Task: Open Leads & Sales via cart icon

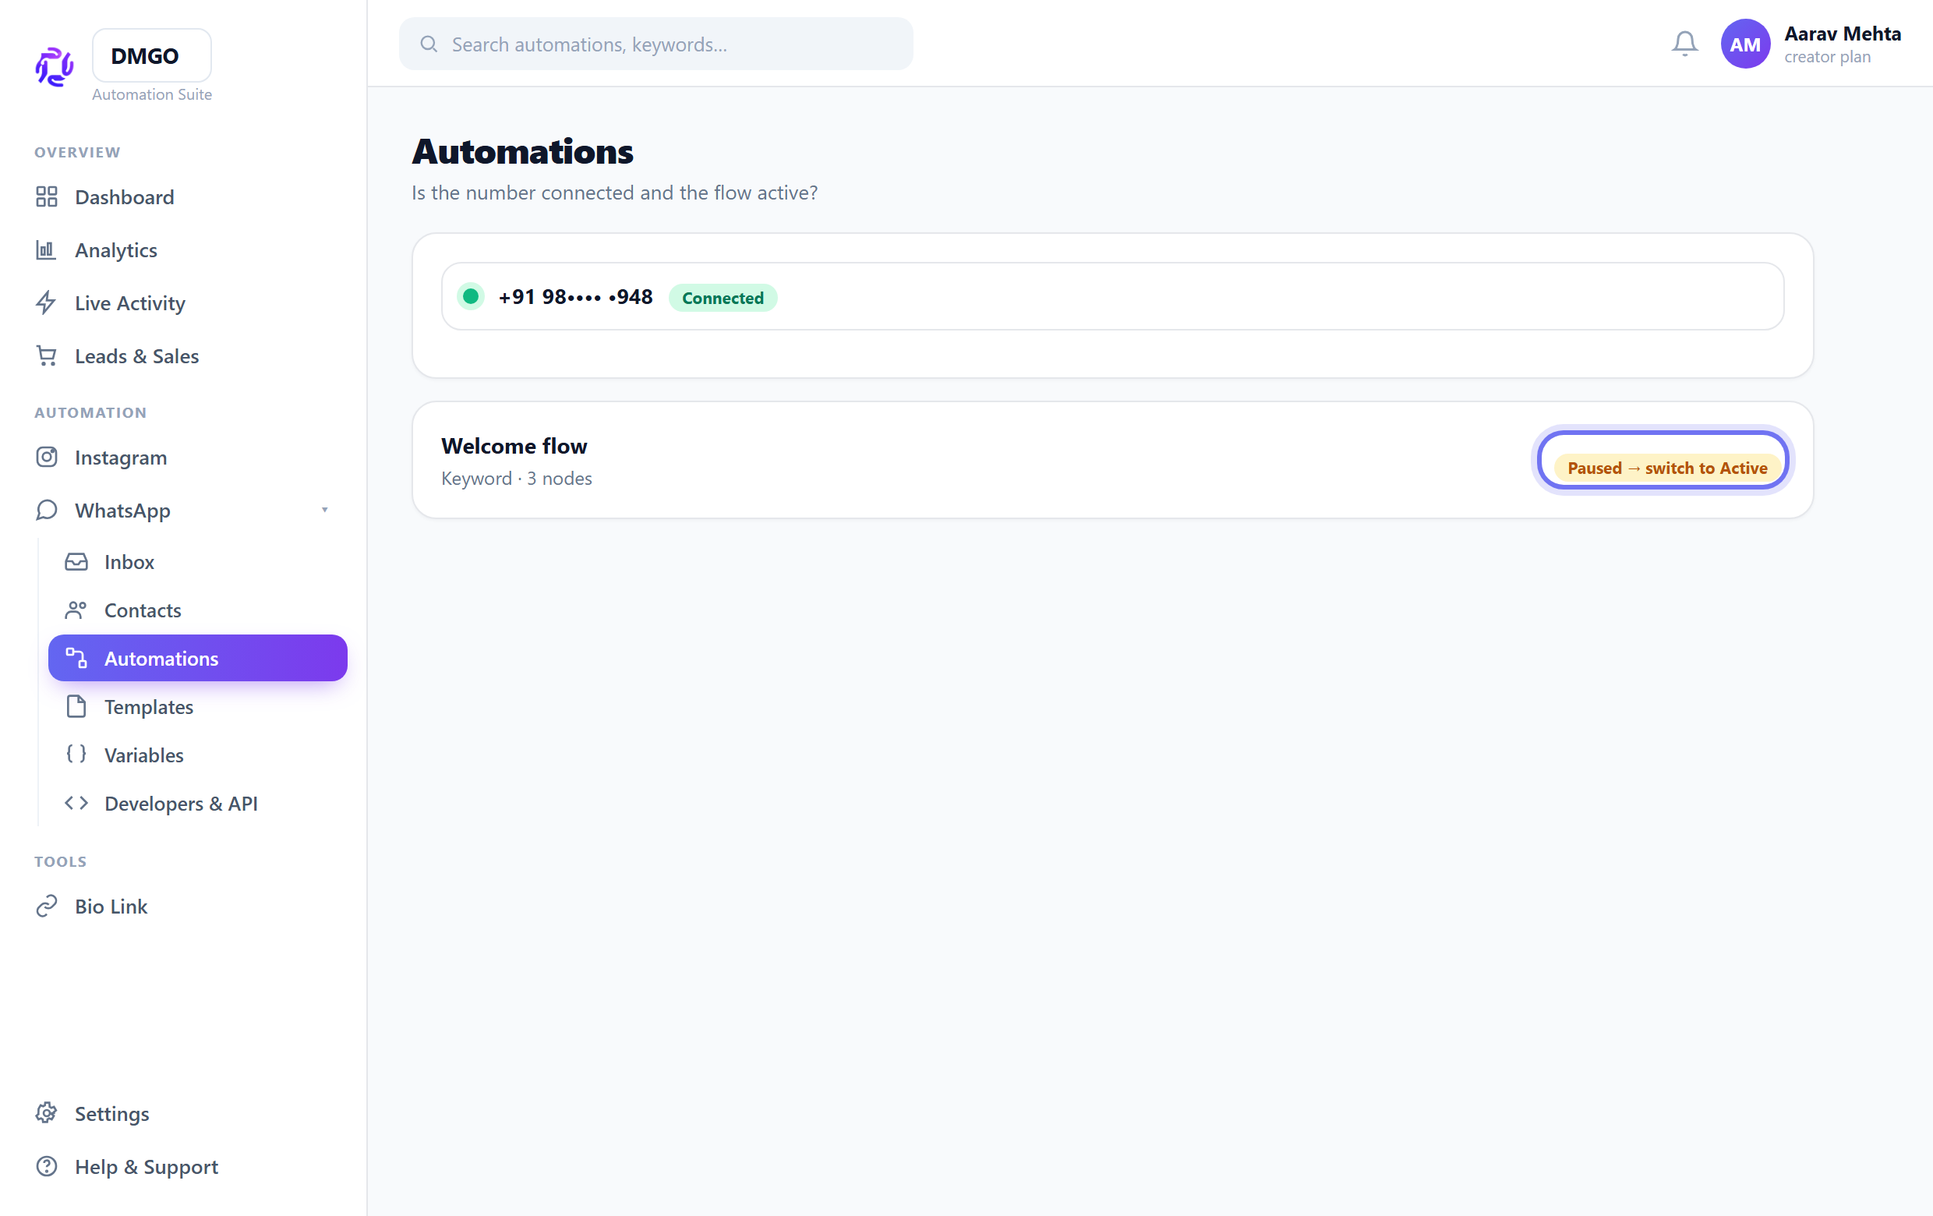Action: pyautogui.click(x=47, y=355)
